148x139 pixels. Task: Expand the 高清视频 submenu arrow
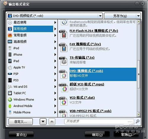pyautogui.click(x=55, y=42)
